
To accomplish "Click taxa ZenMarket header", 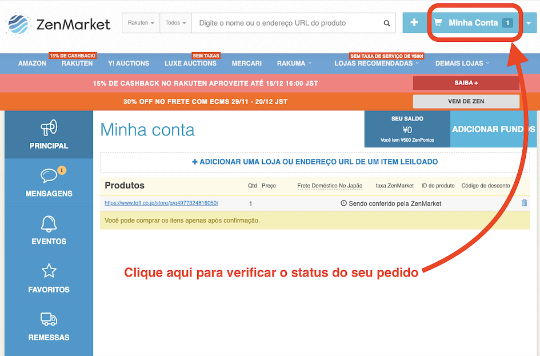I will point(394,186).
